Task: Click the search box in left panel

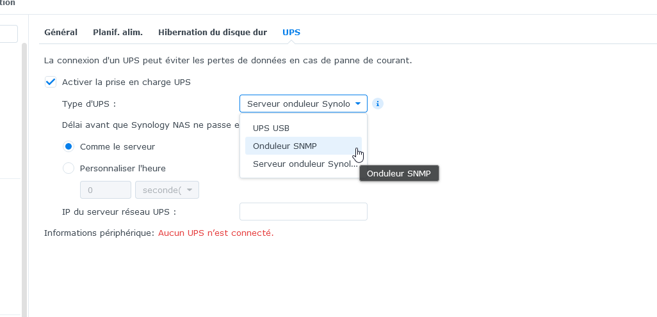Action: click(8, 34)
